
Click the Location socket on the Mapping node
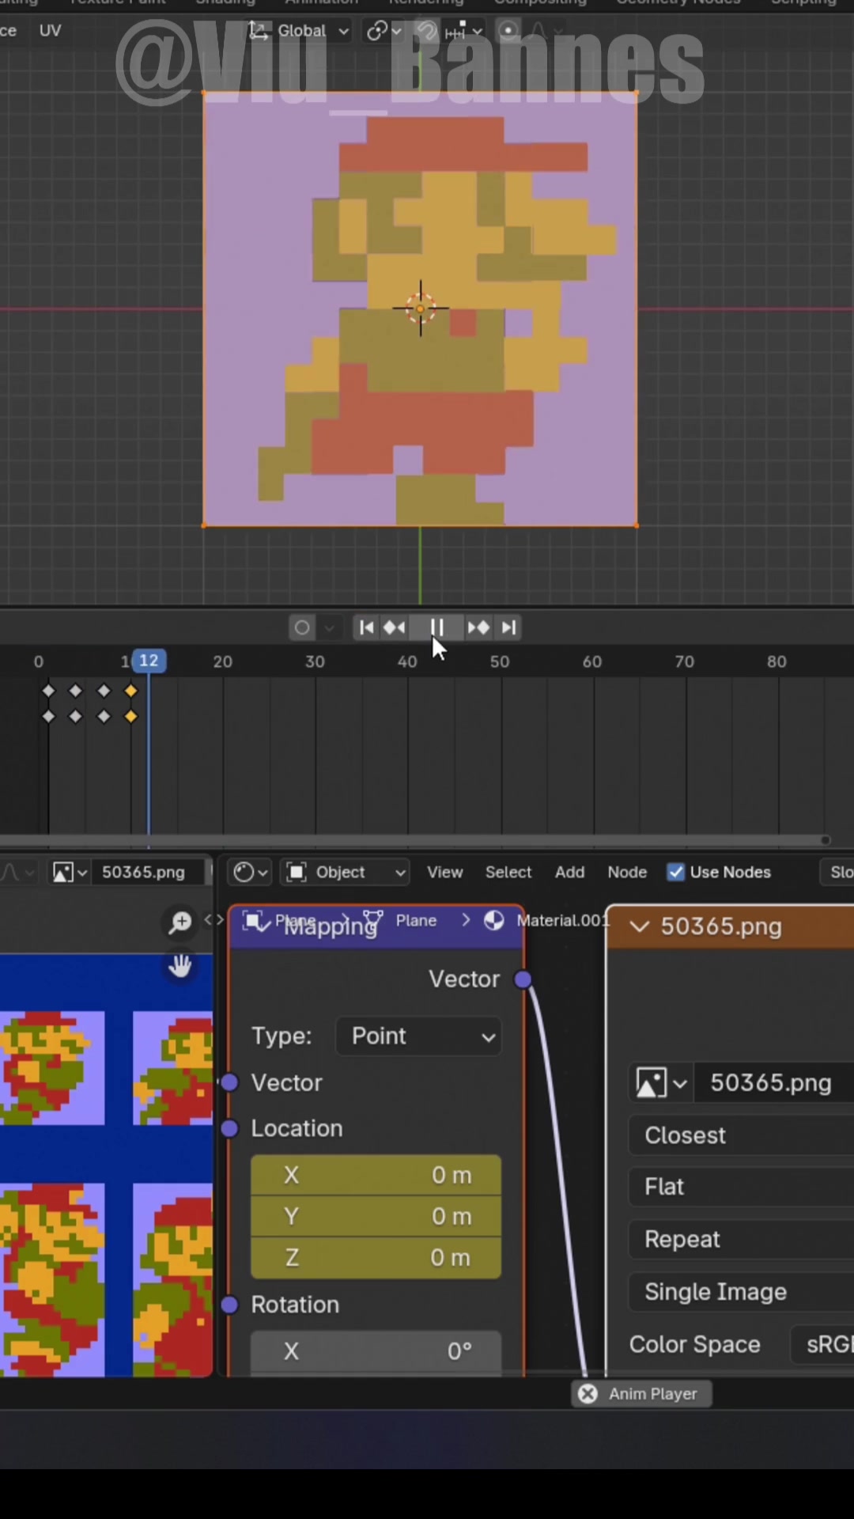[229, 1128]
